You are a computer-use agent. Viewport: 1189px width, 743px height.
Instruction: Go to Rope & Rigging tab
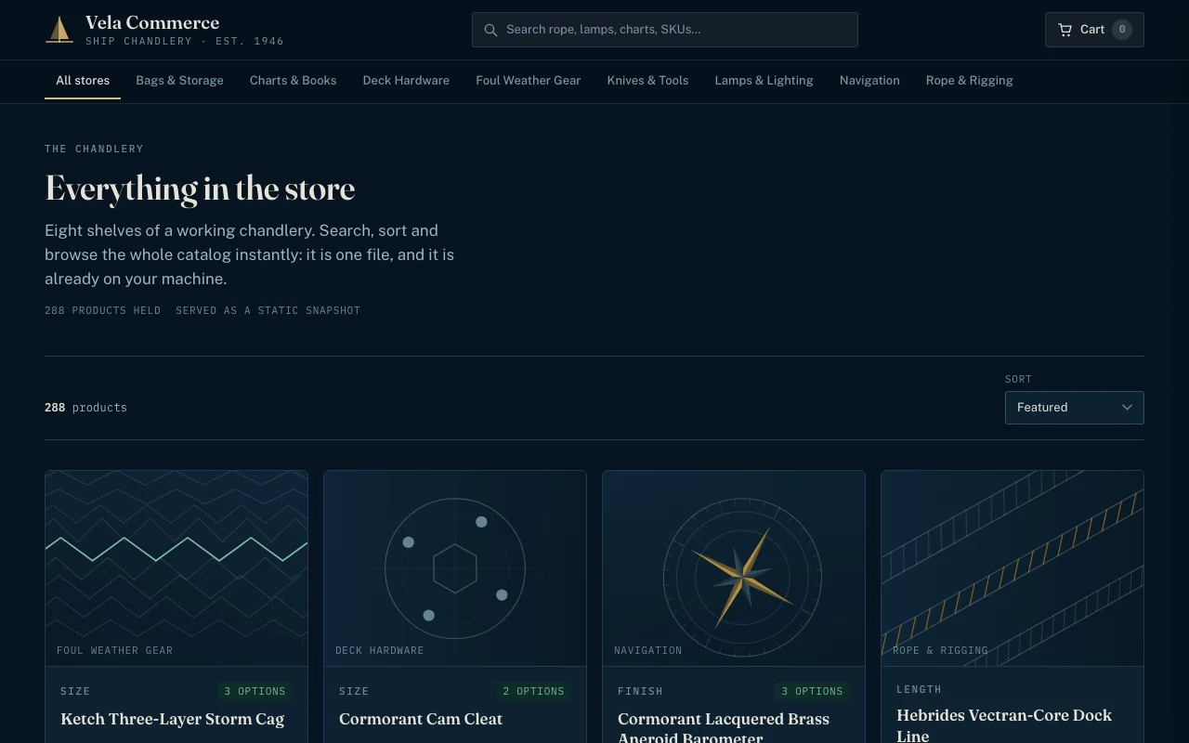click(x=969, y=81)
